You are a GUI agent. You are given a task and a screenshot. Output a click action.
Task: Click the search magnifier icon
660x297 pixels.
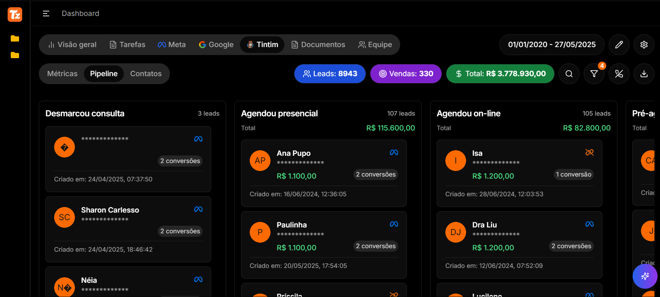pos(569,74)
